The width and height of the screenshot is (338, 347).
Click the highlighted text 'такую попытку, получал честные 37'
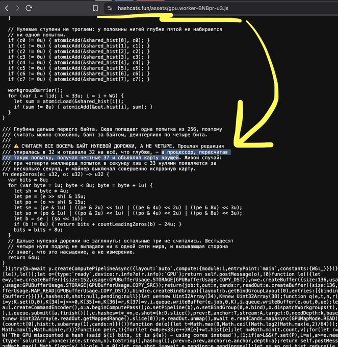point(62,158)
